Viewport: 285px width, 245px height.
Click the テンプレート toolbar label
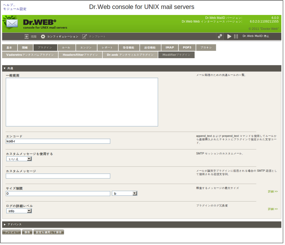(x=97, y=37)
